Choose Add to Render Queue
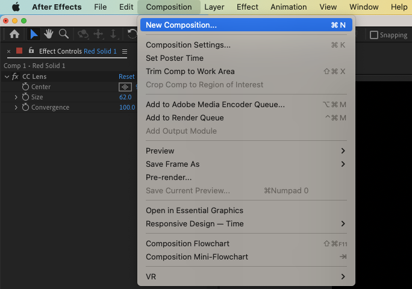 point(246,117)
